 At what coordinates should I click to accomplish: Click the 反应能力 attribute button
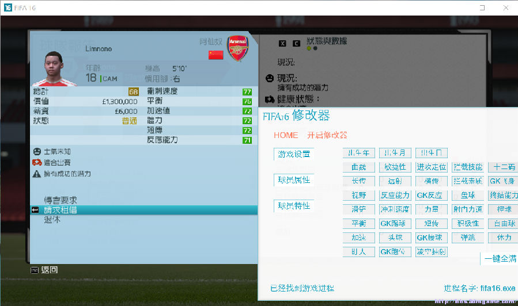pyautogui.click(x=395, y=195)
